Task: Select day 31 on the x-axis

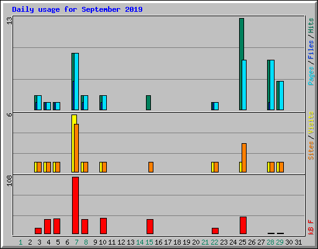Action: click(298, 242)
